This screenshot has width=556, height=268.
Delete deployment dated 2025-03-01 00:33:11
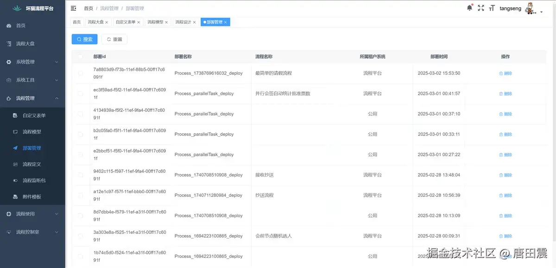tap(505, 134)
